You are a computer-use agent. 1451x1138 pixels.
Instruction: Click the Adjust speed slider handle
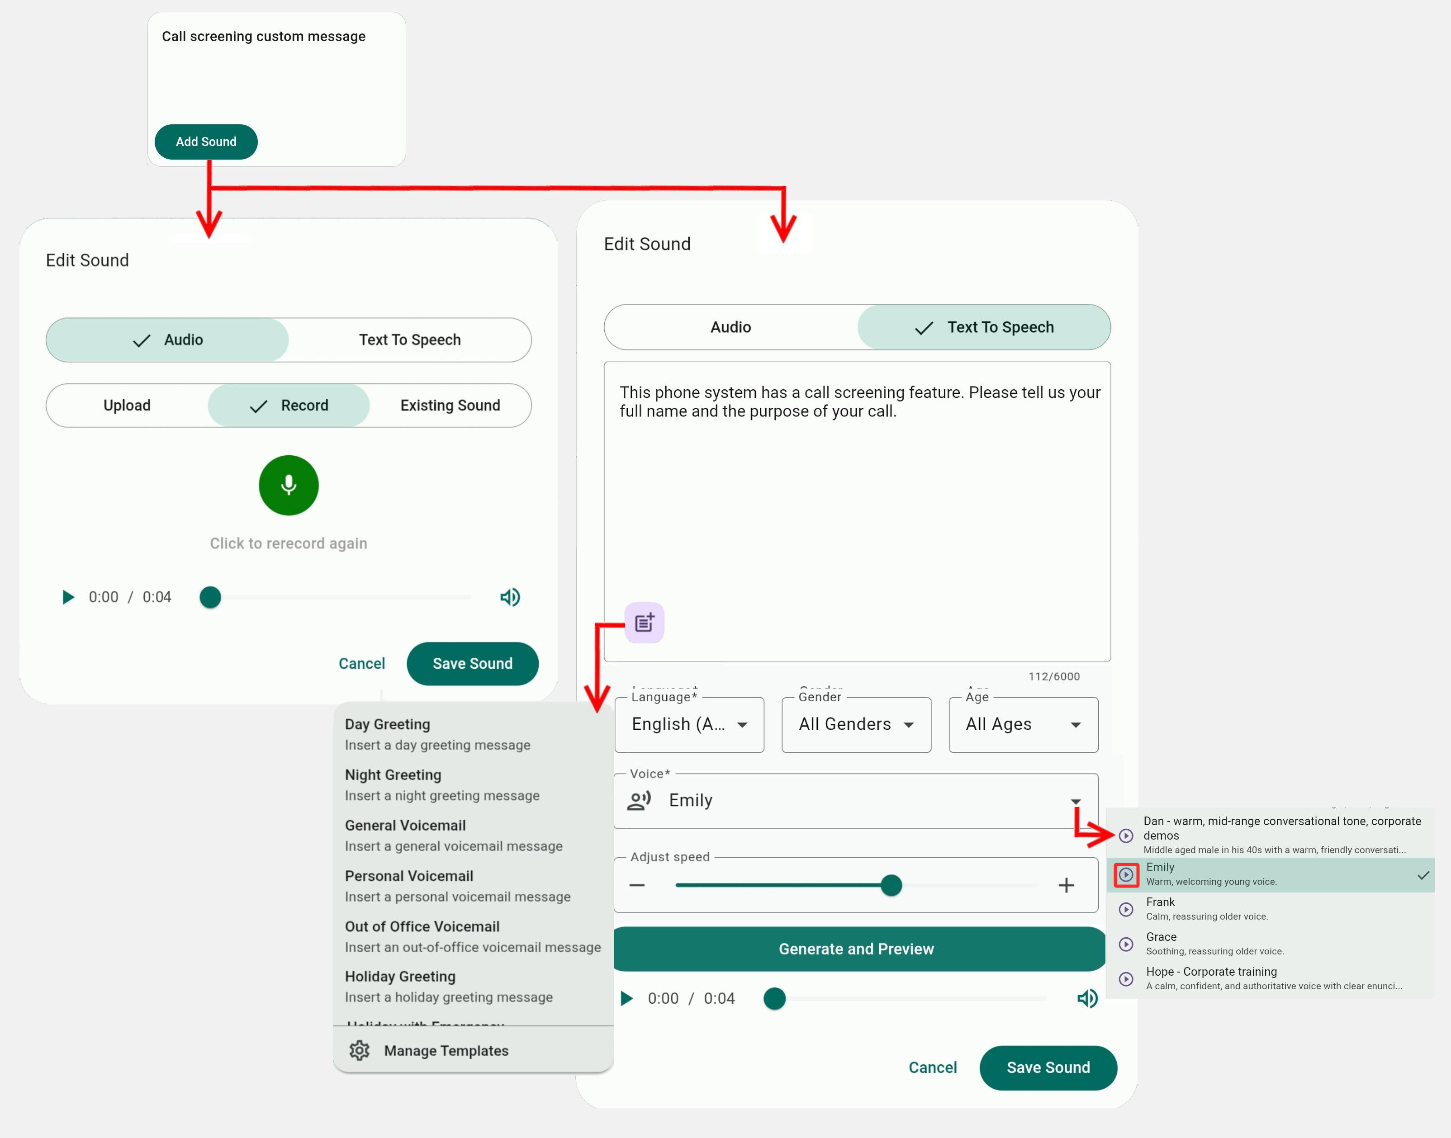pyautogui.click(x=891, y=885)
